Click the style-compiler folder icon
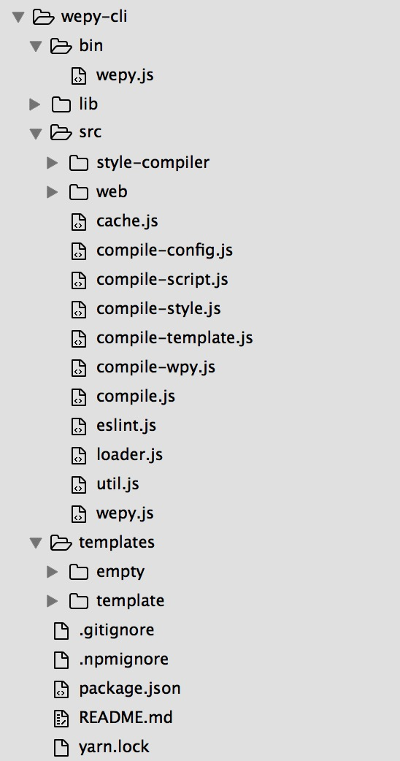The height and width of the screenshot is (761, 400). coord(79,163)
